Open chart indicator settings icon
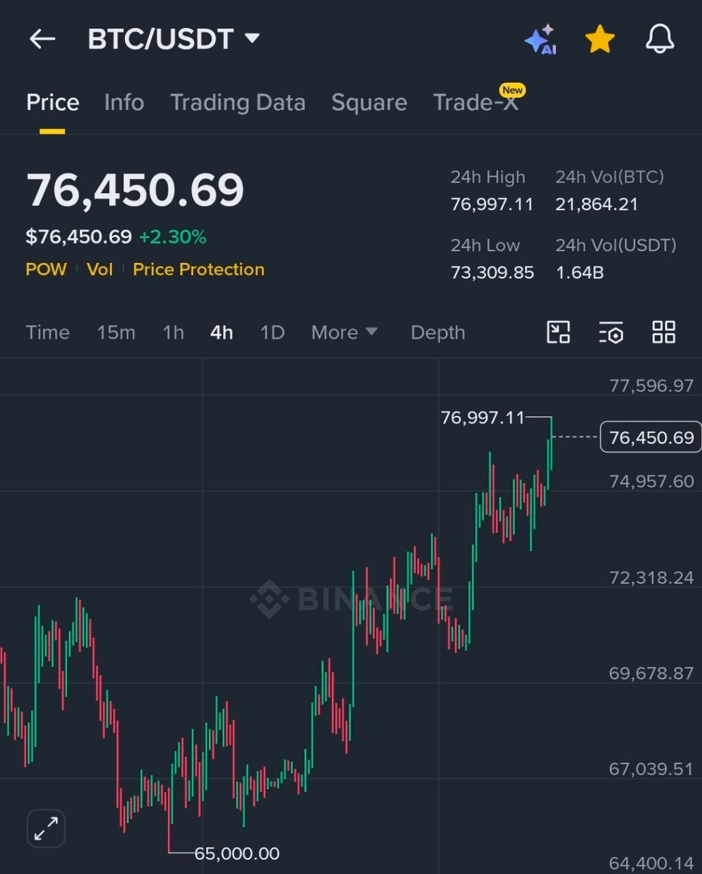This screenshot has width=702, height=874. click(611, 333)
